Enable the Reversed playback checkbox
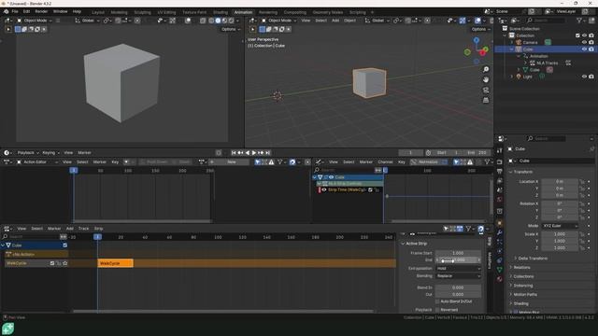Image resolution: width=598 pixels, height=336 pixels. click(438, 310)
